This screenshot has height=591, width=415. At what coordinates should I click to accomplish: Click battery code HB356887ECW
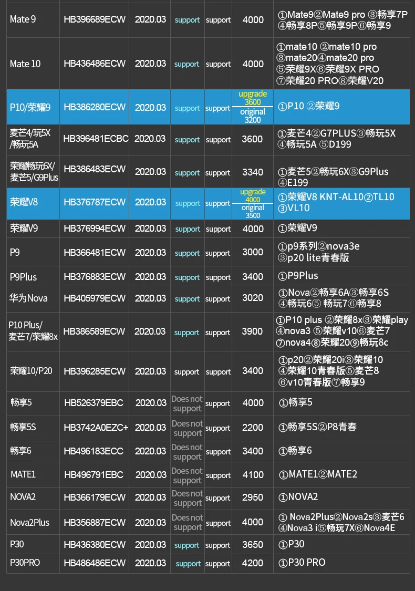[x=94, y=522]
